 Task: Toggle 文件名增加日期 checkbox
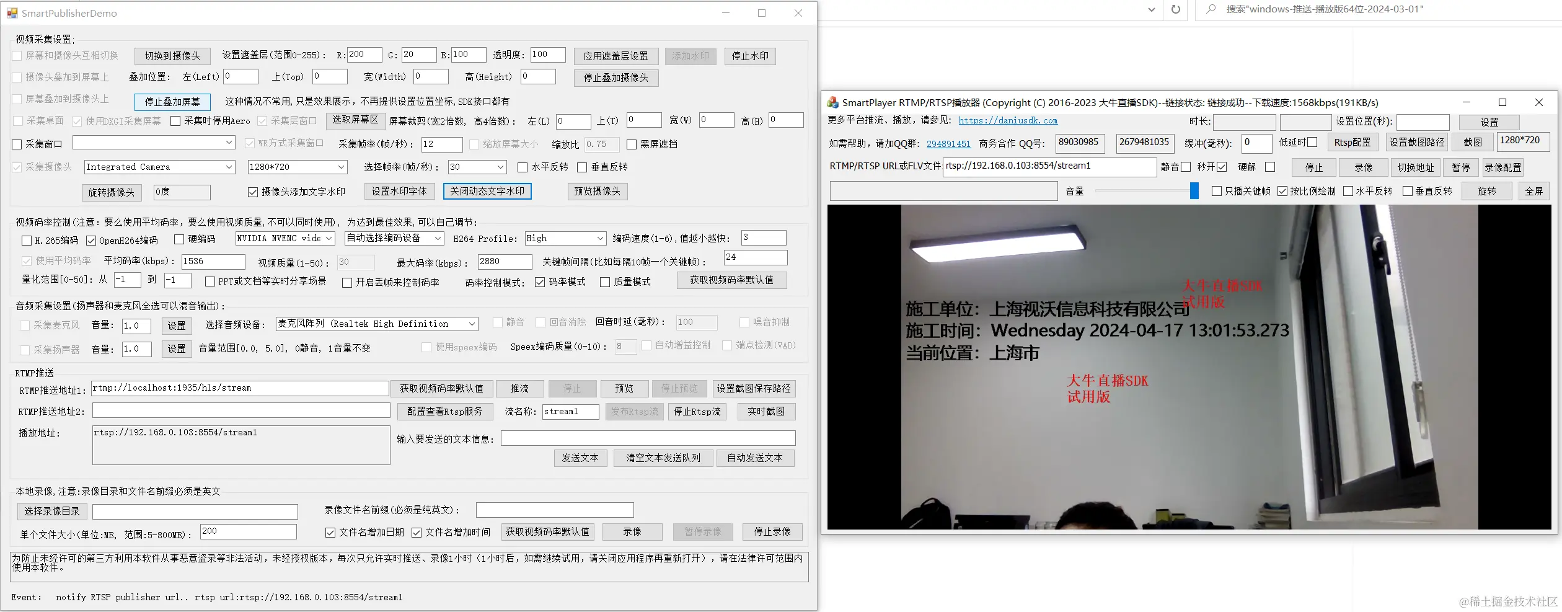[330, 533]
